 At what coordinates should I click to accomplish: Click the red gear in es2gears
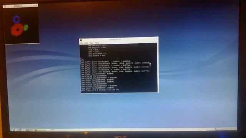click(x=17, y=30)
